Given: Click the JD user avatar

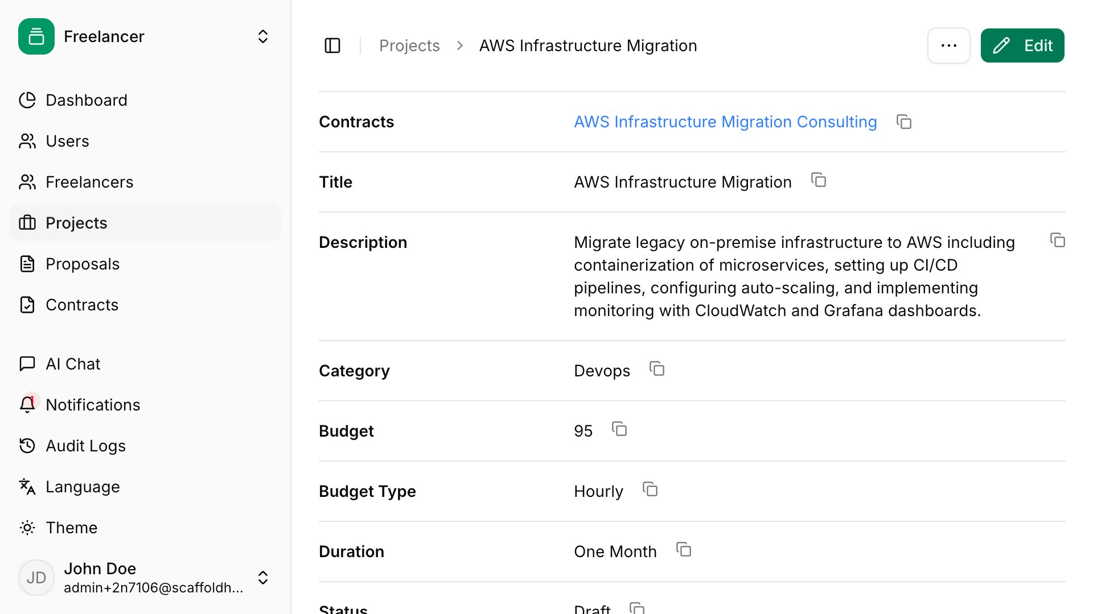Looking at the screenshot, I should [x=36, y=578].
